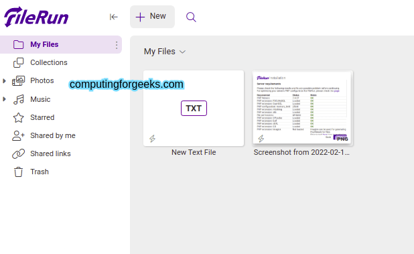Open the three-dot options beside My Files
Screen dimensions: 414x254
[x=117, y=45]
